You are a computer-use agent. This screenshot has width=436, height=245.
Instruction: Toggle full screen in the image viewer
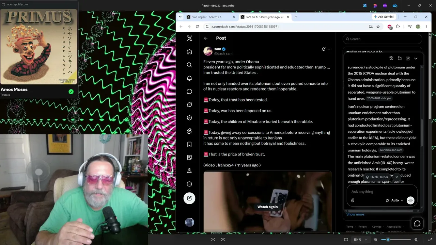click(430, 240)
